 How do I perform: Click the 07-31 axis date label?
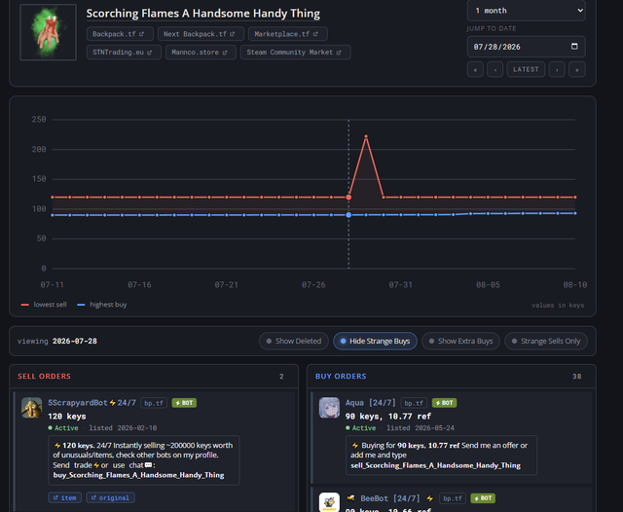tap(400, 285)
